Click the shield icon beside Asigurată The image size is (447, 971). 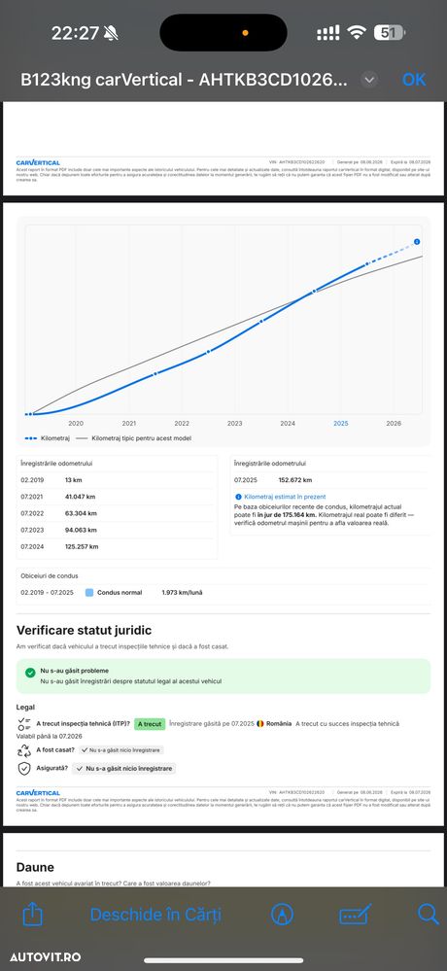click(24, 769)
